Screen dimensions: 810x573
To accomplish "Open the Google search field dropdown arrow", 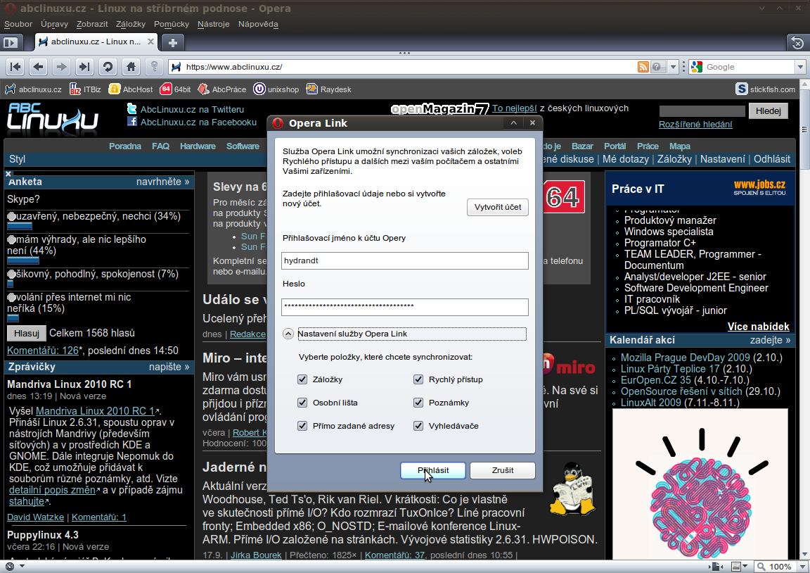I will pos(800,67).
